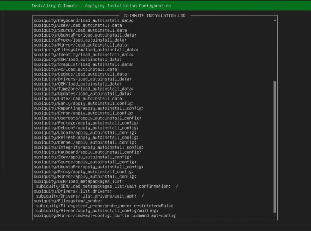Select line 'subiquity/Integrity/apply_autoinstall_config:'
The width and height of the screenshot is (311, 231).
pyautogui.click(x=89, y=147)
